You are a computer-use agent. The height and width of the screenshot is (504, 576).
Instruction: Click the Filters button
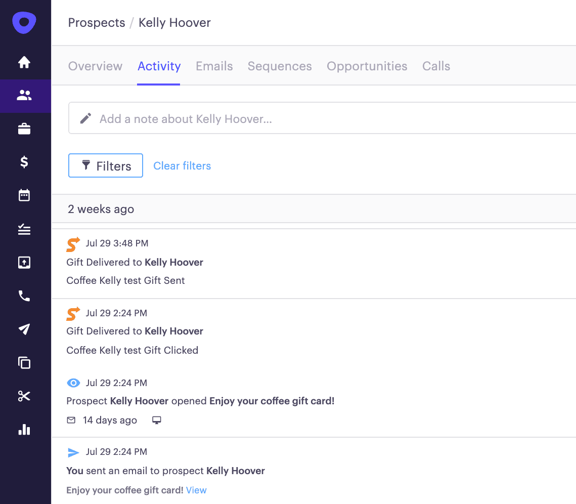[x=106, y=166]
